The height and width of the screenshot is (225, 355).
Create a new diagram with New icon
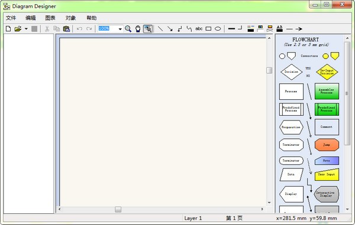click(x=8, y=29)
